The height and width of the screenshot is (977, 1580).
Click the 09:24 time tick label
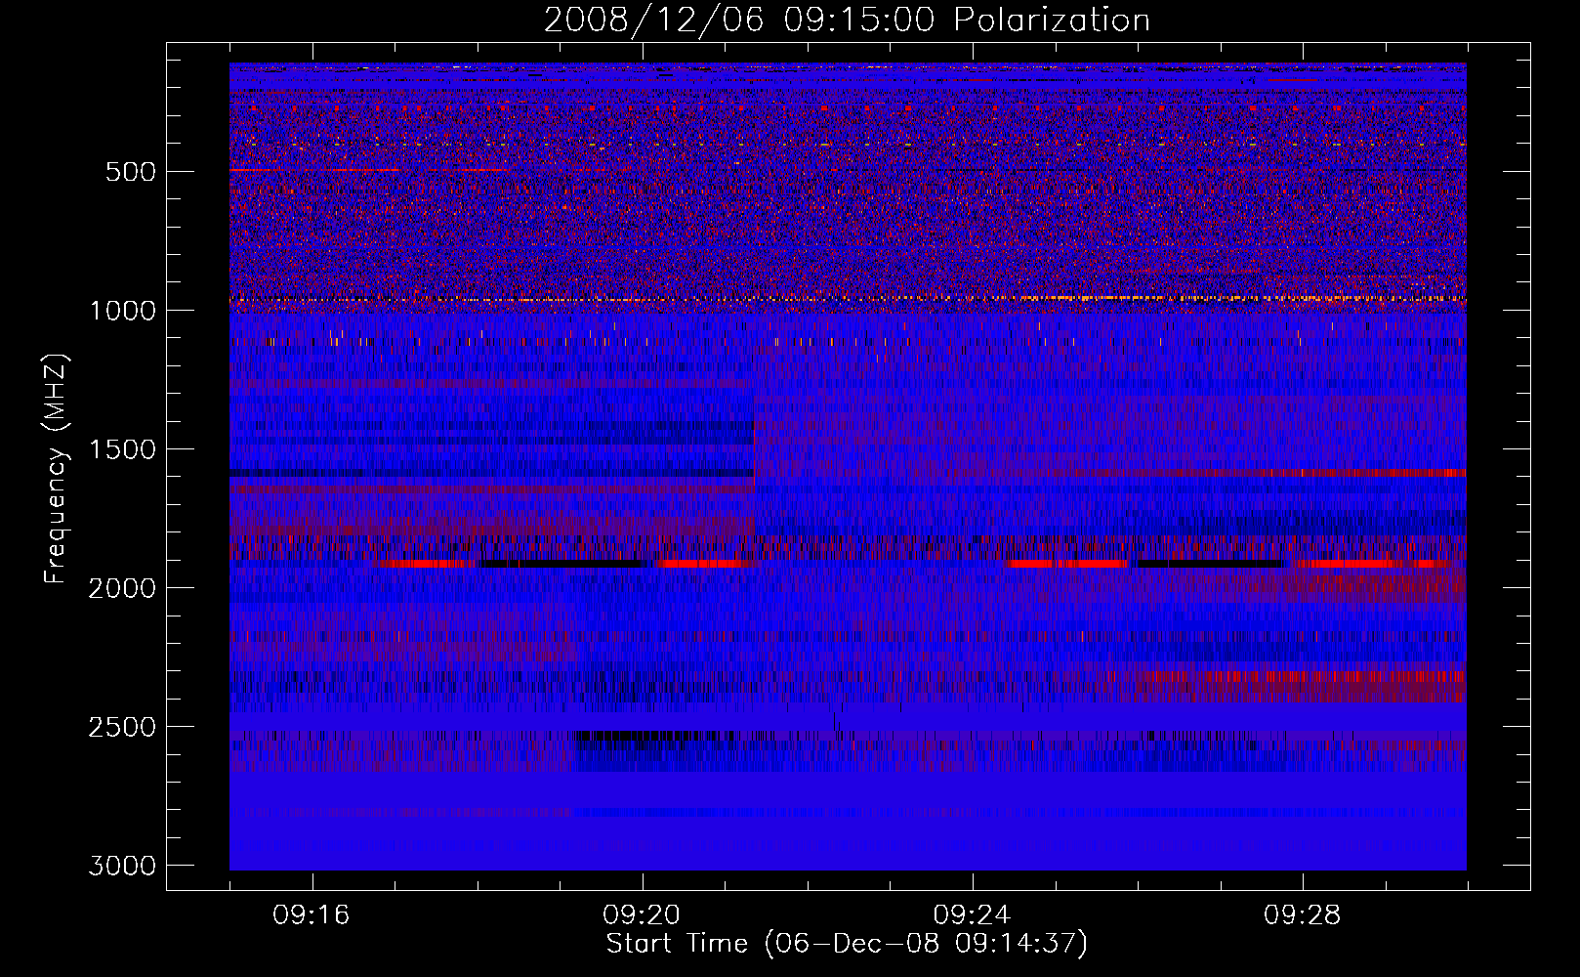pyautogui.click(x=972, y=915)
